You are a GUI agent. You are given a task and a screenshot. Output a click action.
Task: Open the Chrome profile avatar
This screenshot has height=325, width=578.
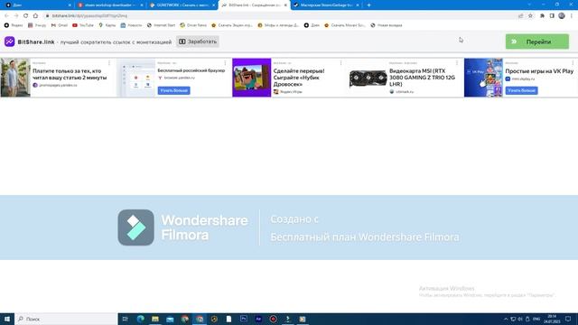562,16
